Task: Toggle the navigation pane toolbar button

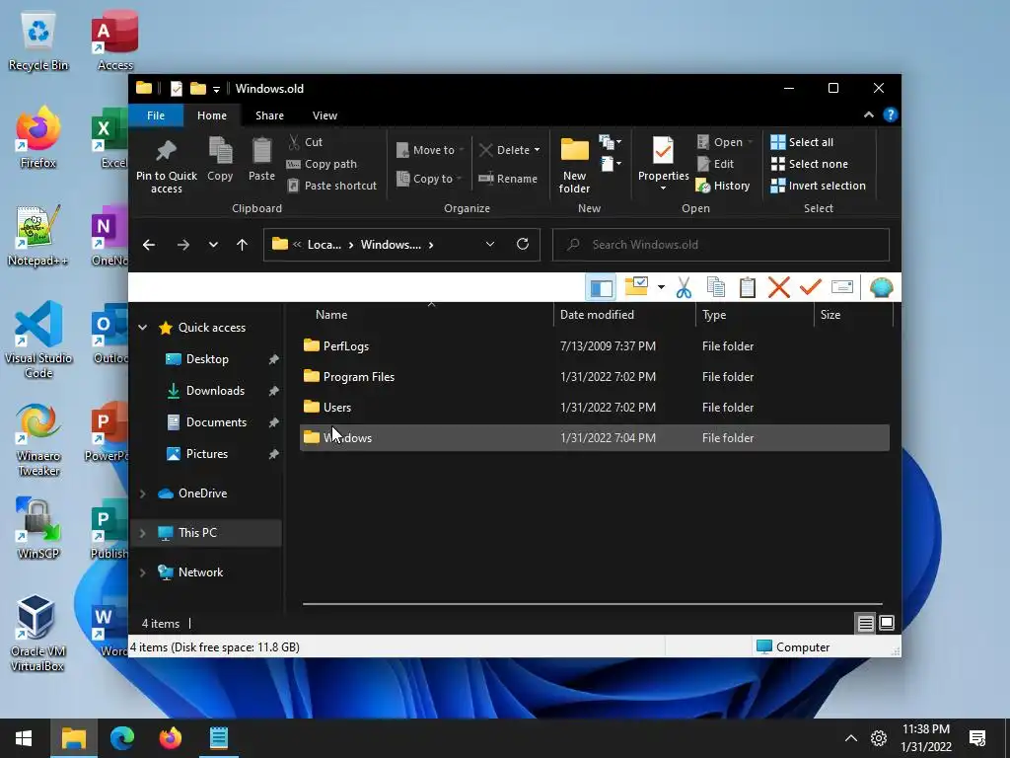Action: pos(601,287)
